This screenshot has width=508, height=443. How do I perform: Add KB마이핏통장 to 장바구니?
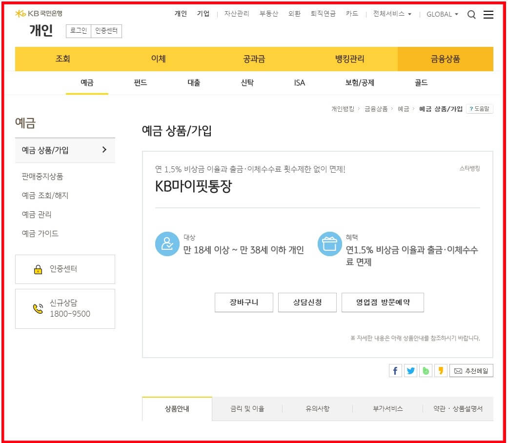point(244,302)
